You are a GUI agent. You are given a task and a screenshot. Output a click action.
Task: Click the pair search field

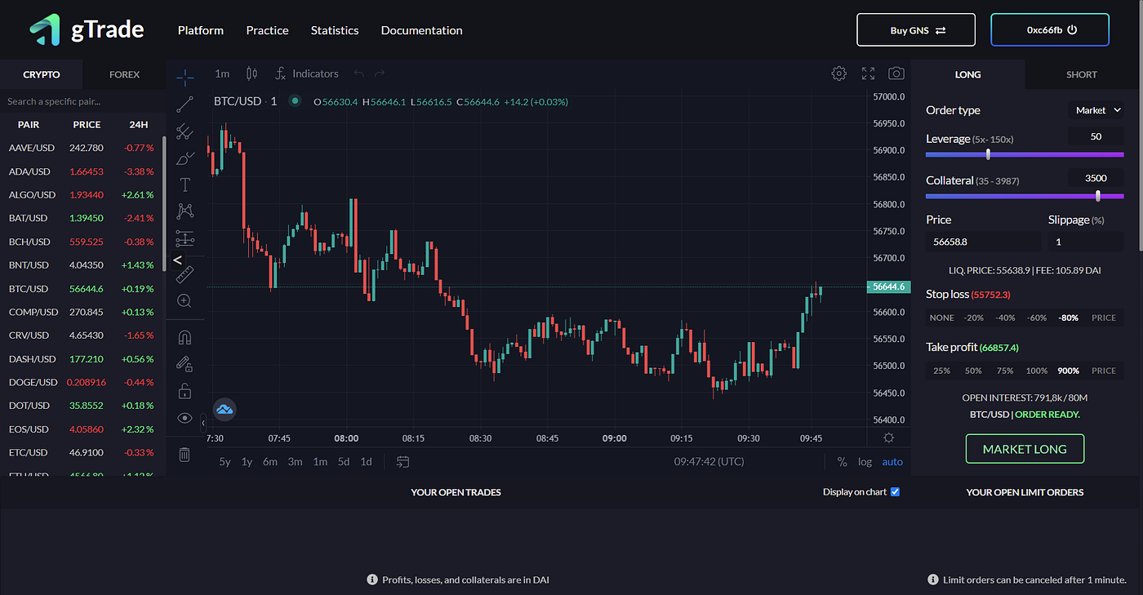tap(82, 102)
